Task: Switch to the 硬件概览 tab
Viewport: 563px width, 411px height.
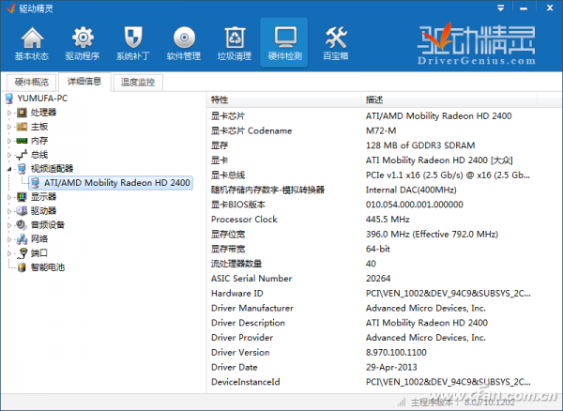Action: tap(32, 83)
